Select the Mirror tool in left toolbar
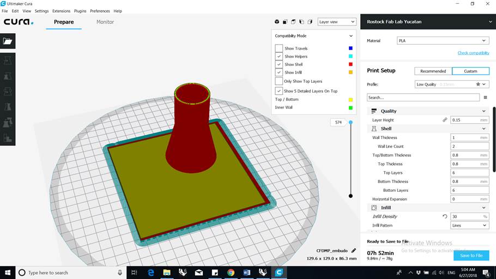This screenshot has width=496, height=279. [8, 107]
